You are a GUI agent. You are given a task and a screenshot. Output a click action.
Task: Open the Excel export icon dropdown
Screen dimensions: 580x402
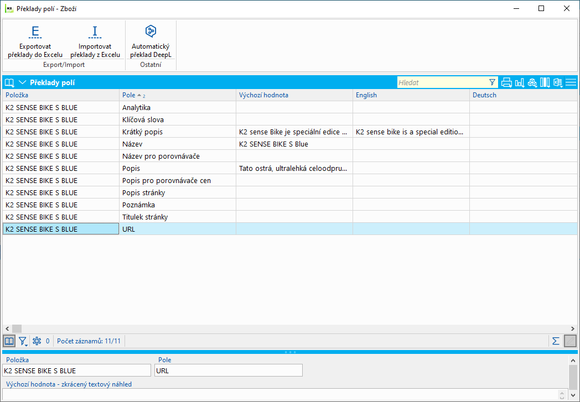point(558,82)
